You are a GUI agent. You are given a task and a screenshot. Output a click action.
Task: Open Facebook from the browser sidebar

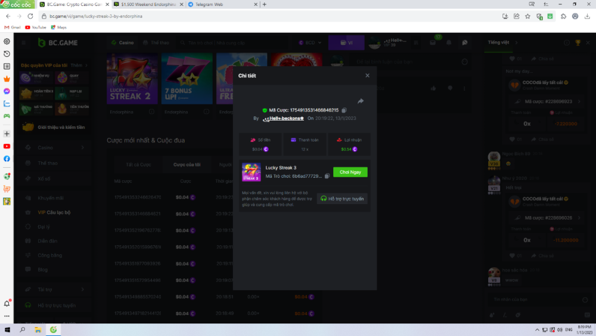[x=7, y=159]
